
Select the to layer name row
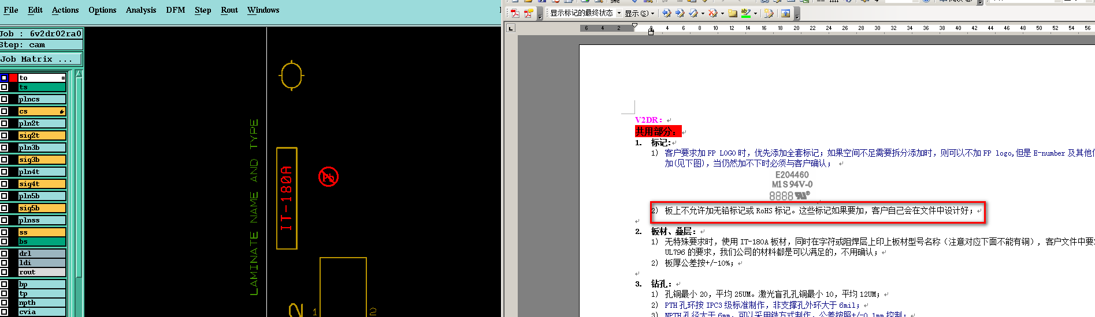tap(42, 77)
